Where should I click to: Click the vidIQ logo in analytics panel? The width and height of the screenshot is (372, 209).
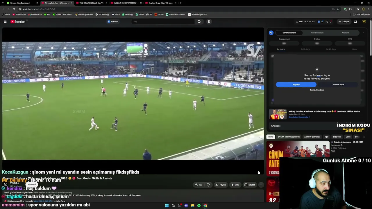click(271, 33)
